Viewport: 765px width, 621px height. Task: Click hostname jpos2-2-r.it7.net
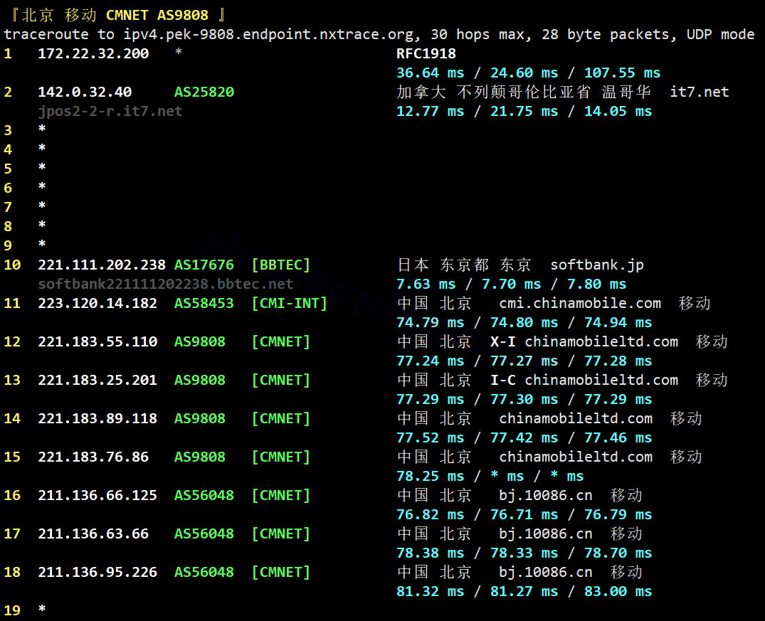pyautogui.click(x=110, y=111)
